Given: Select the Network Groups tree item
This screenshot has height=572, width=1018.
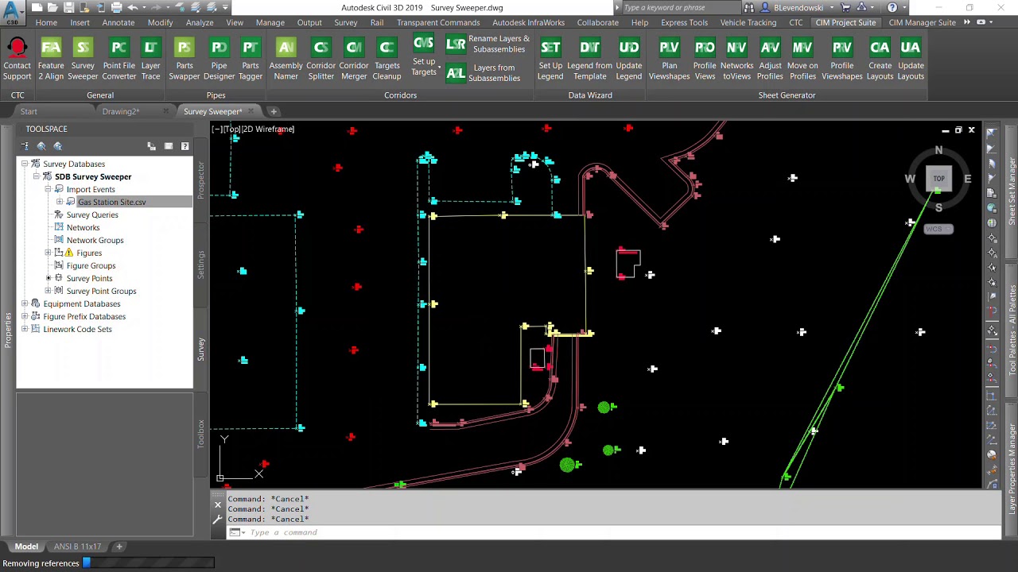Looking at the screenshot, I should tap(95, 240).
